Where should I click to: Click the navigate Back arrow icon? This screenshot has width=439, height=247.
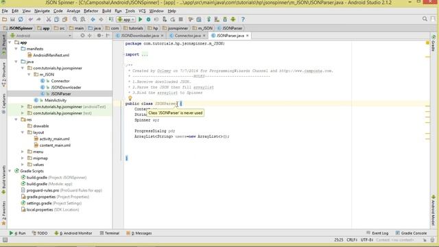[93, 19]
